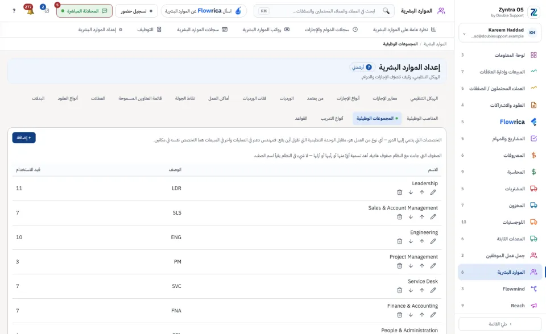Move the Engineering row up

click(x=421, y=241)
